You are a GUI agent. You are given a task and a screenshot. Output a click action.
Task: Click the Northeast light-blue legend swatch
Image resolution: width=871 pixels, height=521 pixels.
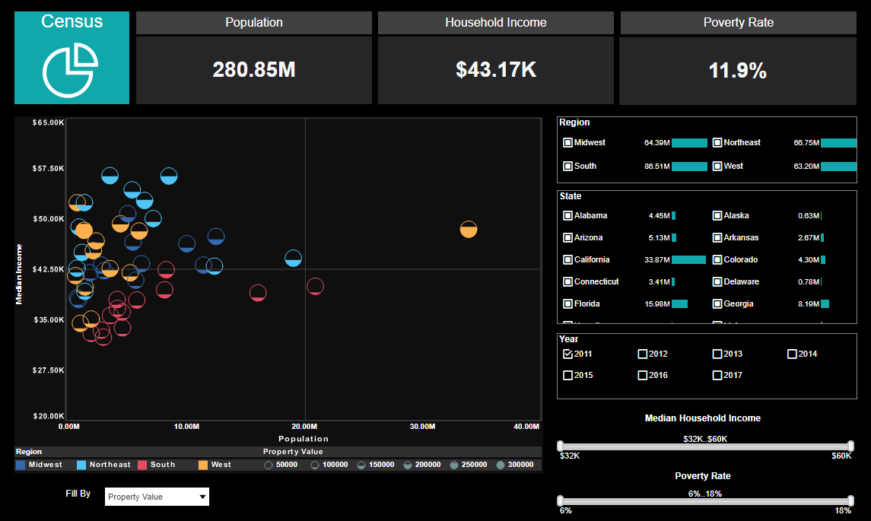(79, 464)
